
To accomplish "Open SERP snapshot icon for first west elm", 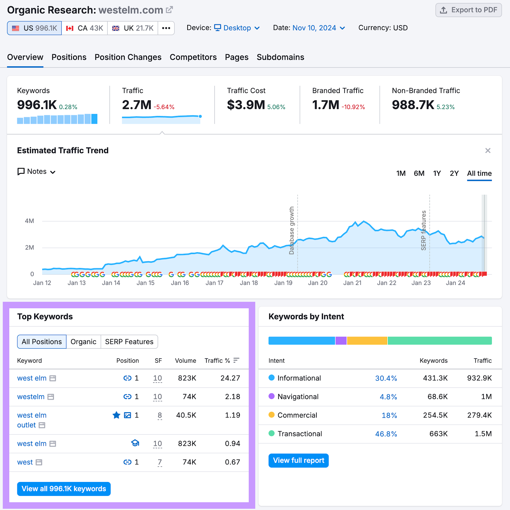I will click(x=53, y=378).
